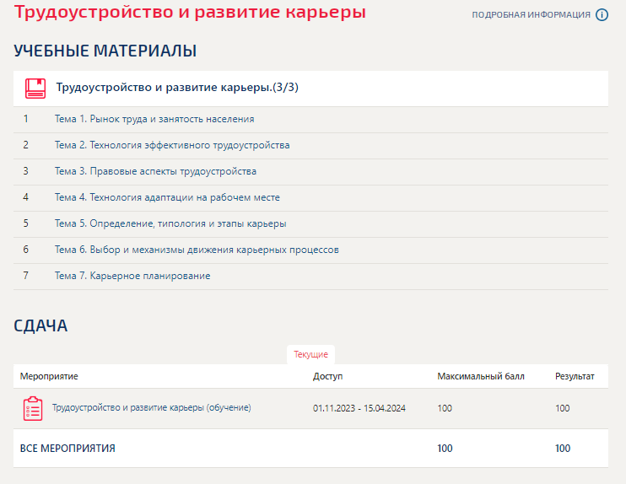Click the Результат total in the ВСЕ МЕРОПРИЯТИЯ row
The width and height of the screenshot is (626, 484).
(563, 449)
